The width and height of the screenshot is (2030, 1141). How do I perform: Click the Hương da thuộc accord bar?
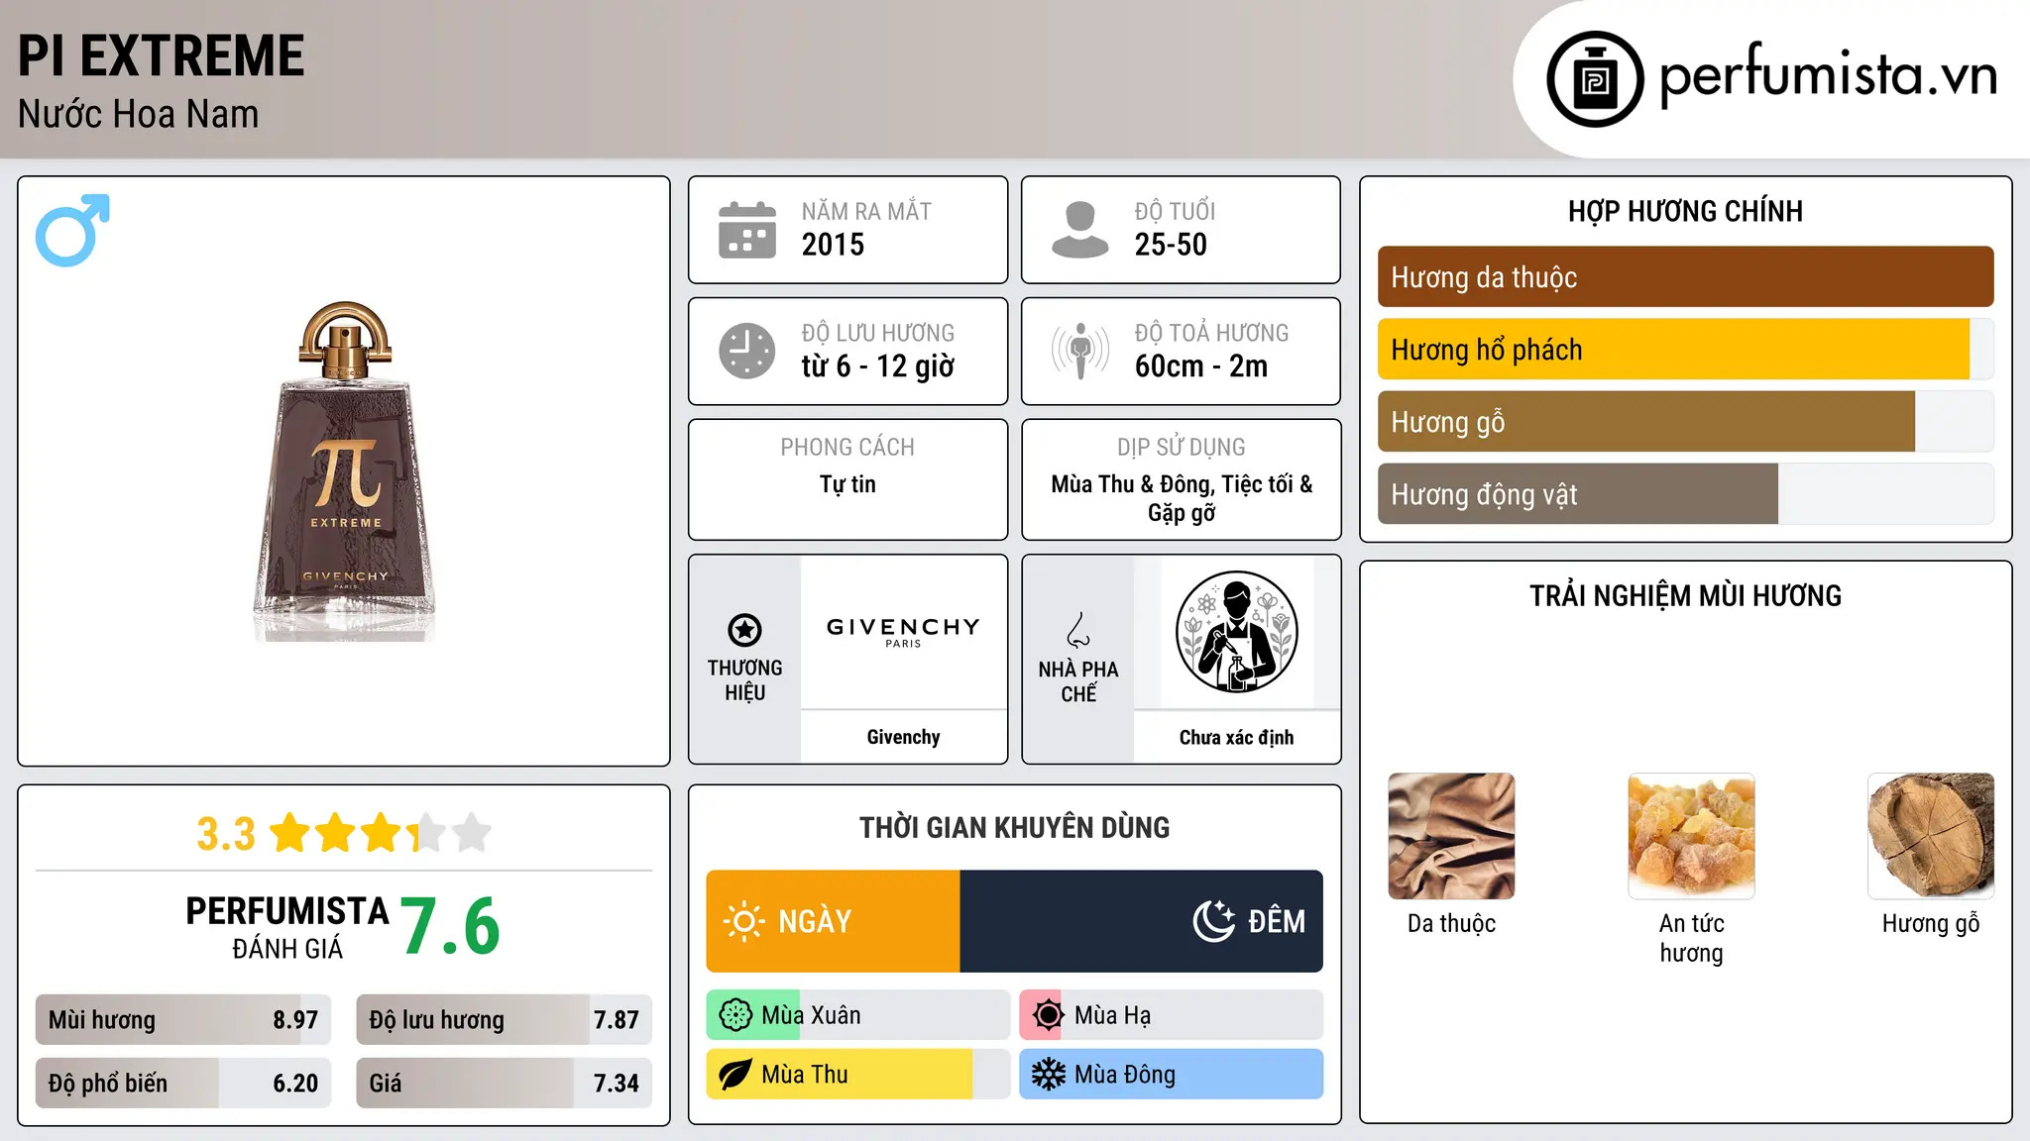pyautogui.click(x=1685, y=277)
